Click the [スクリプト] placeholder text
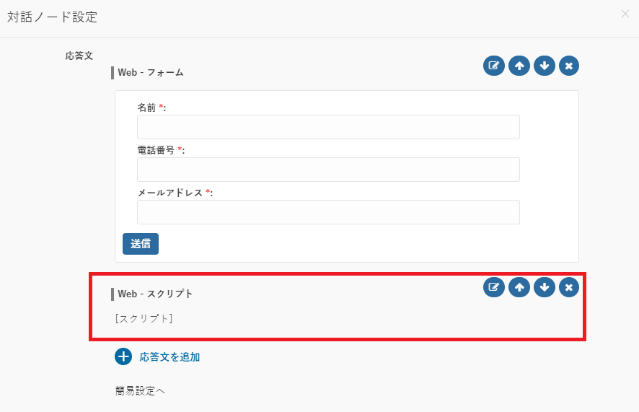 pos(144,318)
